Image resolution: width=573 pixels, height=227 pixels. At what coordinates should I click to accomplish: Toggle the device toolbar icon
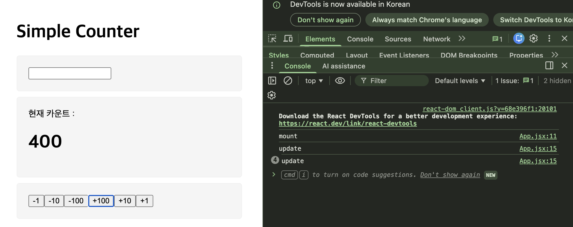coord(288,39)
